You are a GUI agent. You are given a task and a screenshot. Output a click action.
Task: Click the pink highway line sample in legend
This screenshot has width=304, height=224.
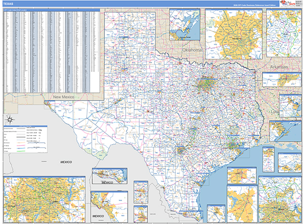click(x=22, y=145)
